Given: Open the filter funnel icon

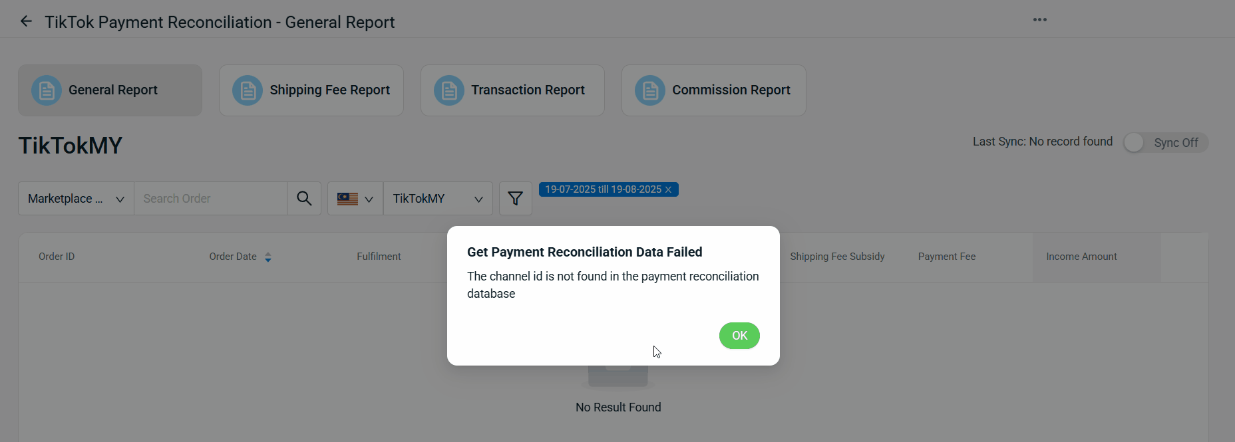Looking at the screenshot, I should pyautogui.click(x=515, y=199).
